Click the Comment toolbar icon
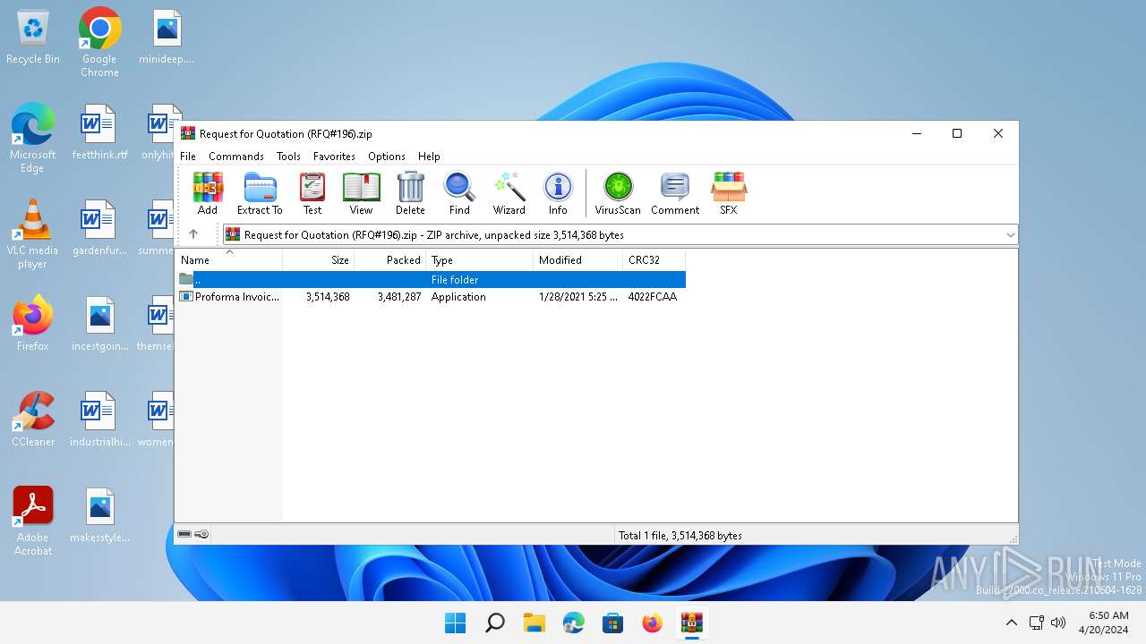This screenshot has height=644, width=1146. coord(675,193)
